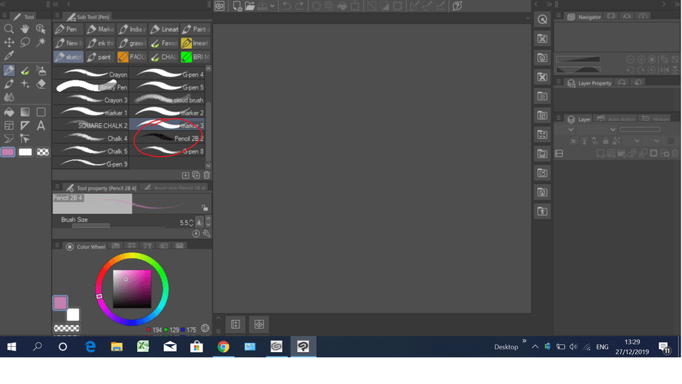Toggle the brush stroke preview lock icon
The height and width of the screenshot is (384, 682).
coord(205,208)
